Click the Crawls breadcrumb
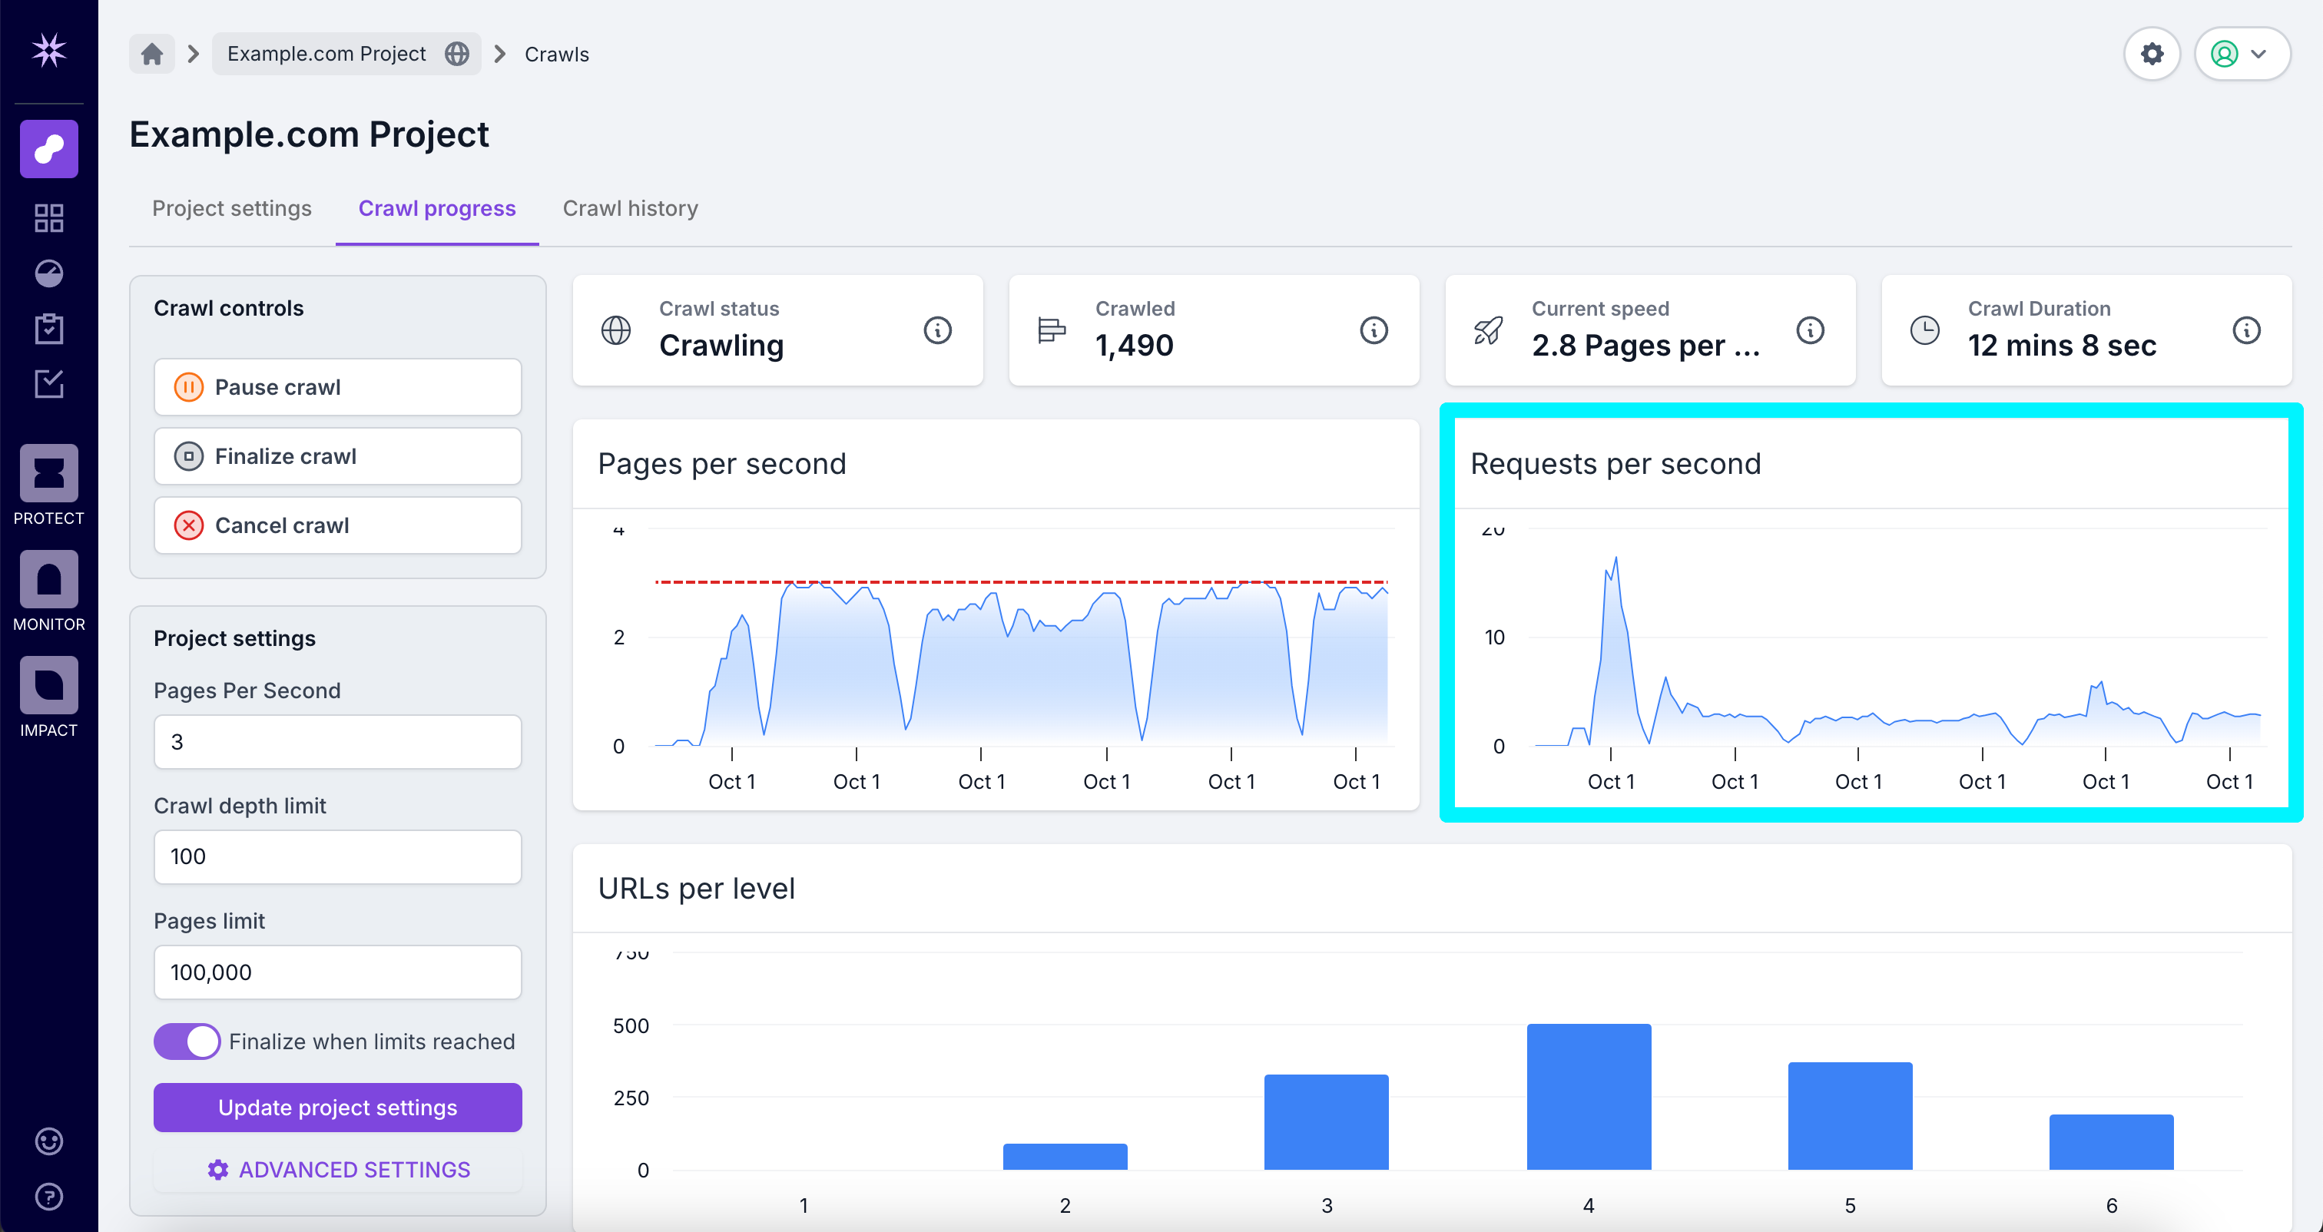This screenshot has width=2323, height=1232. pos(556,54)
